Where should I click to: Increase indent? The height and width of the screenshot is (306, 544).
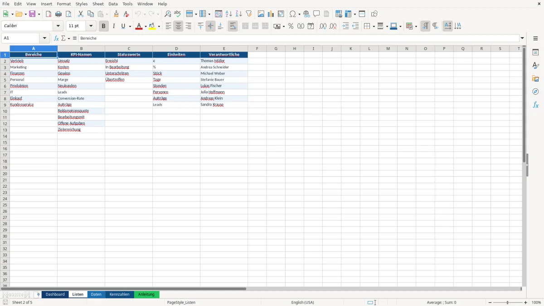345,26
